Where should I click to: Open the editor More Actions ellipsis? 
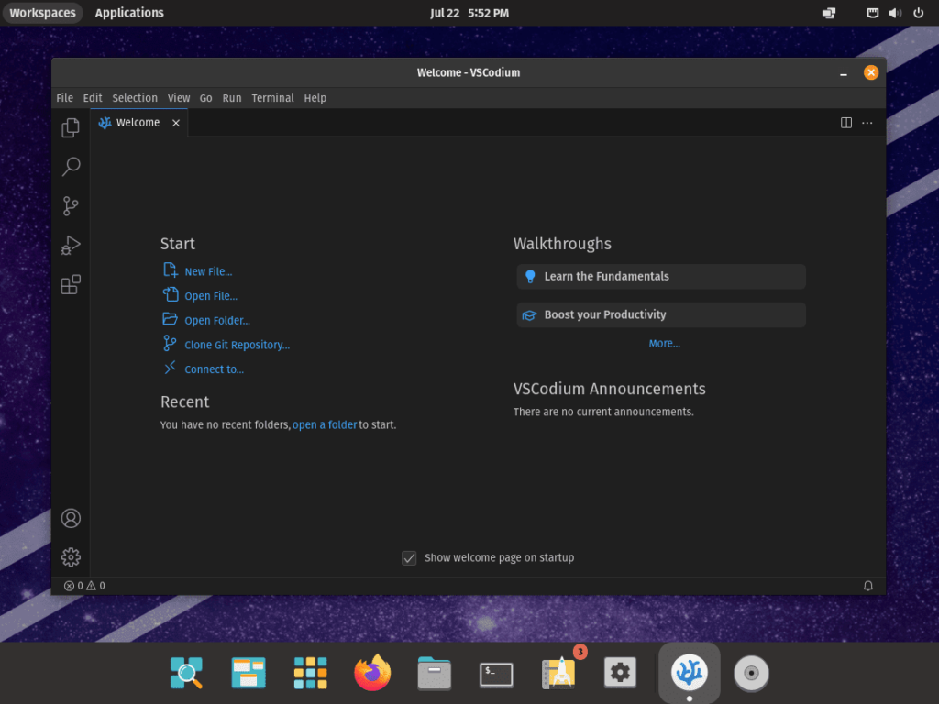point(867,123)
